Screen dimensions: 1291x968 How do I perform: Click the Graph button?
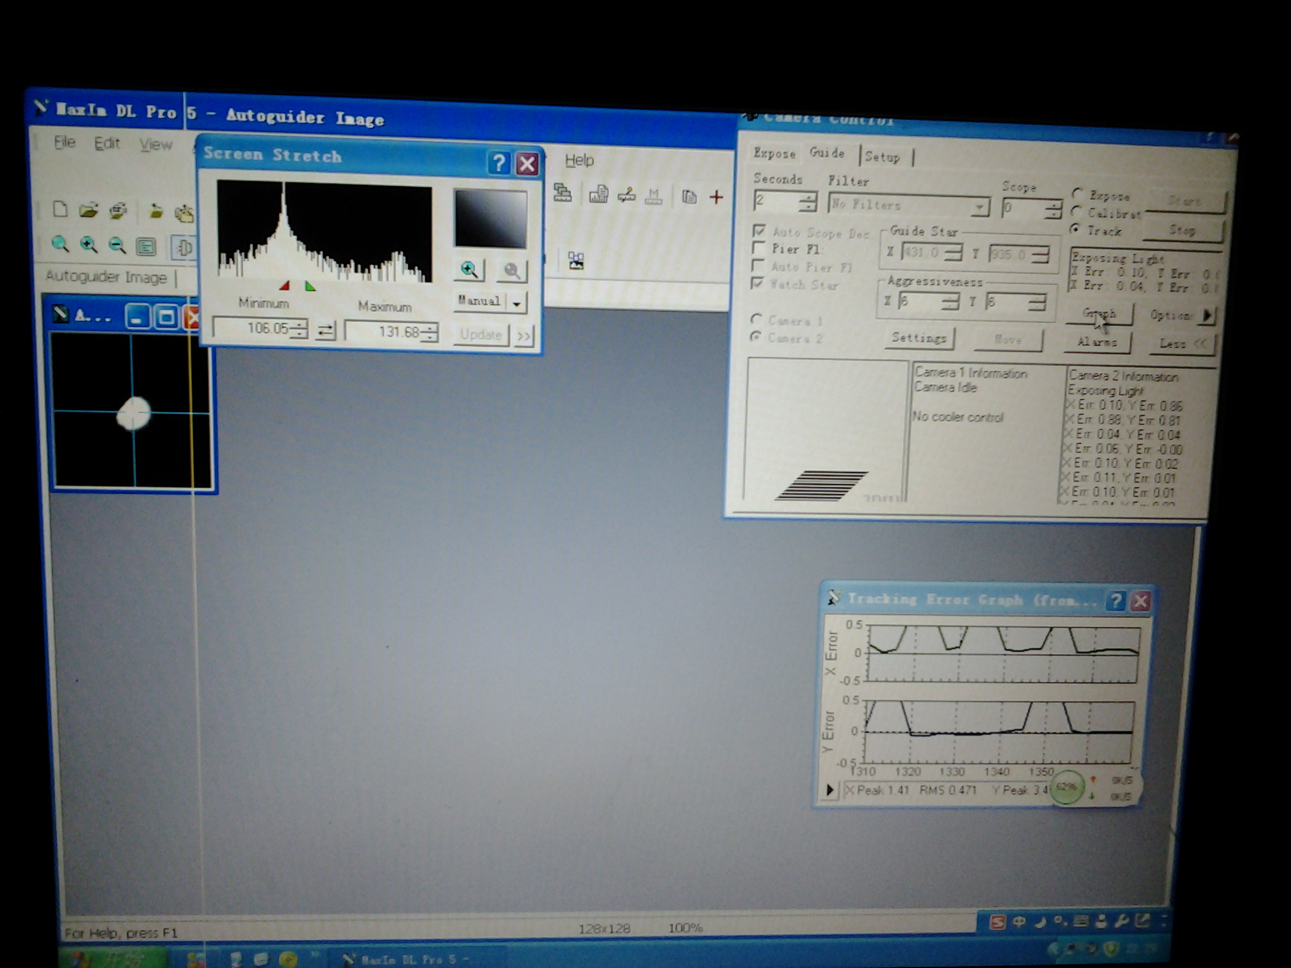1099,314
